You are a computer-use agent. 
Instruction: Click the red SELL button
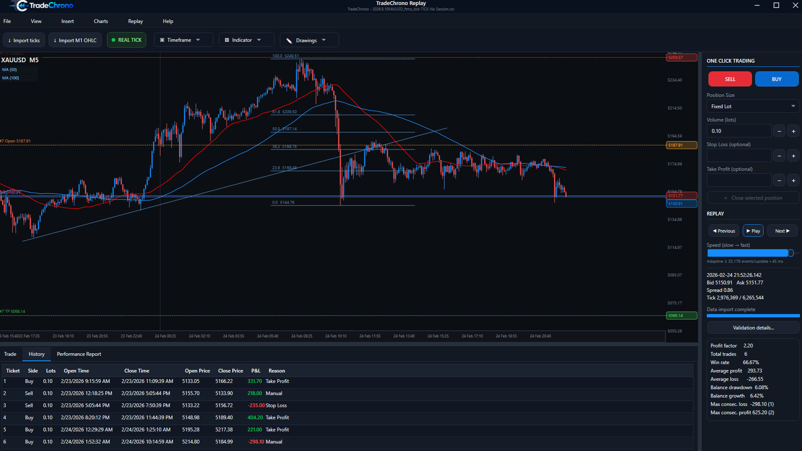(x=730, y=79)
